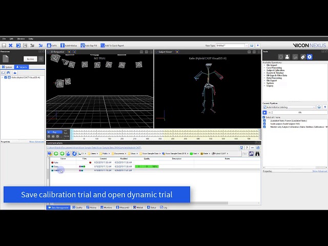Screen dimensions: 328x246
Task: Click the Vicon Sample Data 2018 breadcrumb
Action: [174, 154]
